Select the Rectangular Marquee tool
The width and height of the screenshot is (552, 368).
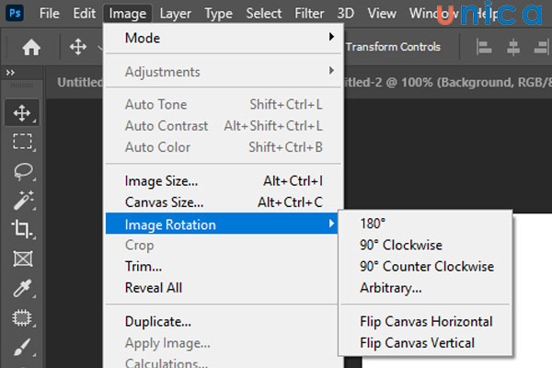coord(22,142)
